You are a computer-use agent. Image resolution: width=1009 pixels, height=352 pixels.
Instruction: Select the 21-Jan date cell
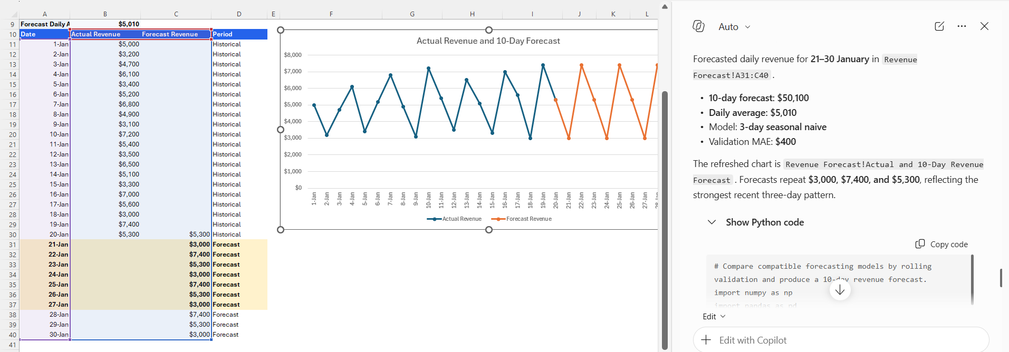(45, 245)
